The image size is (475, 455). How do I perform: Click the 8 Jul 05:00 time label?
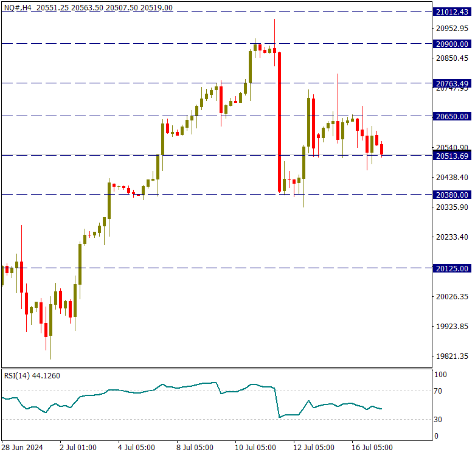click(x=195, y=448)
